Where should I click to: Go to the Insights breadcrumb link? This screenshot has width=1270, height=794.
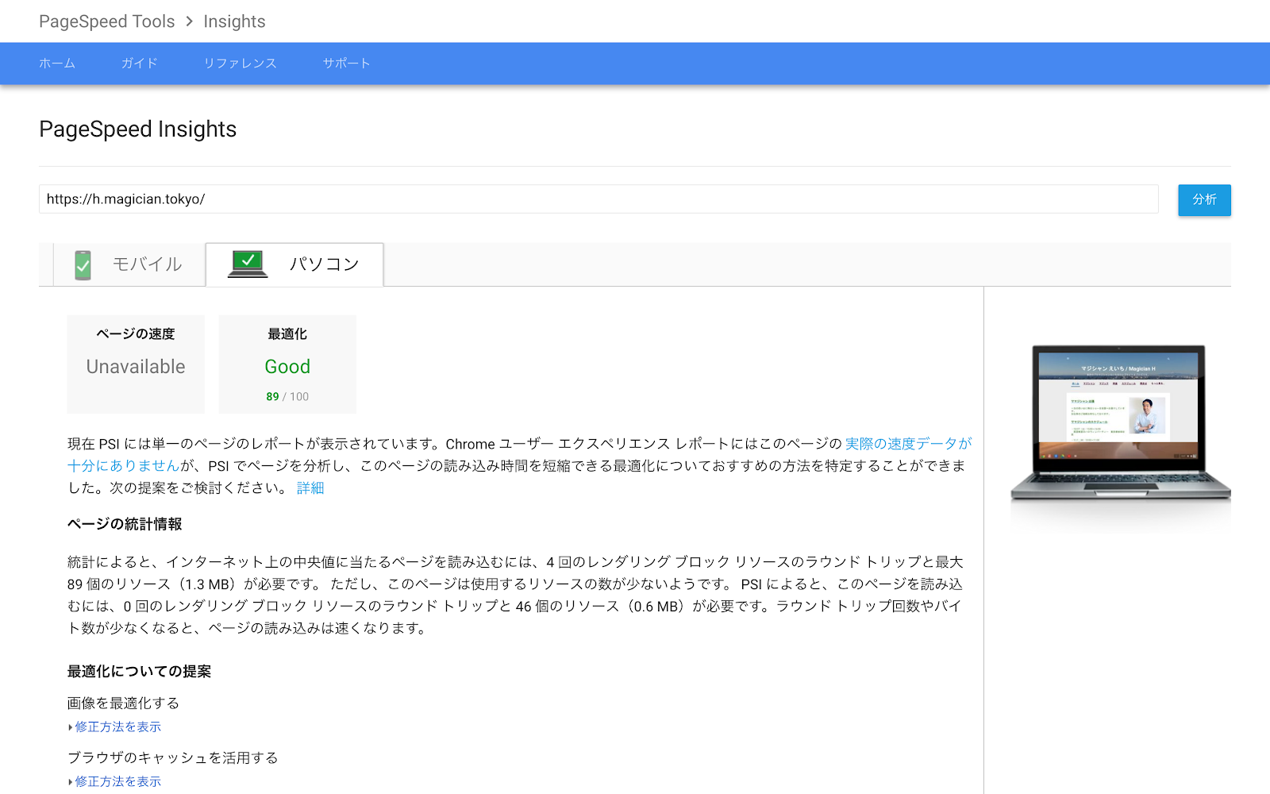click(x=234, y=21)
